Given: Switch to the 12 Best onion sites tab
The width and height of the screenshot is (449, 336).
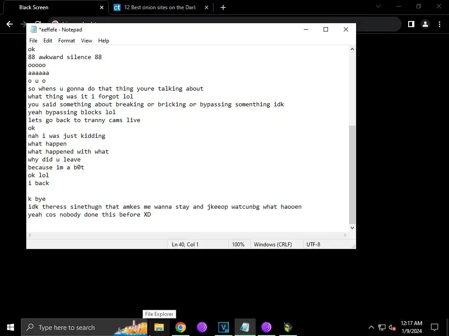Looking at the screenshot, I should tap(160, 7).
